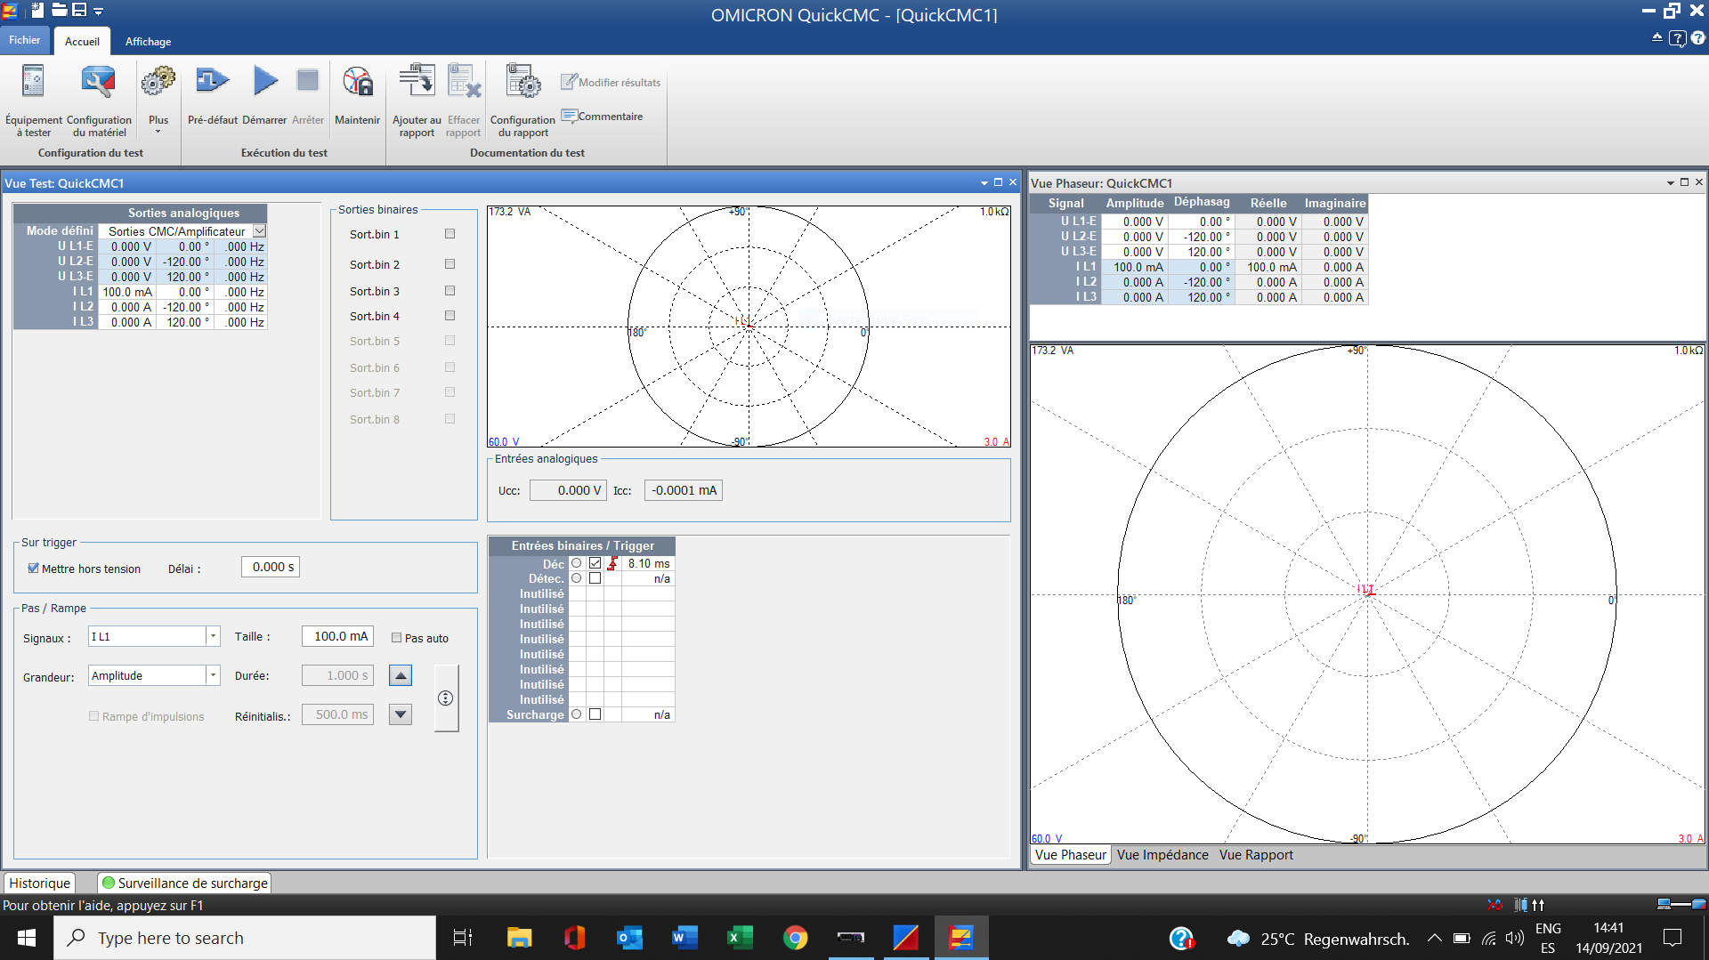Image resolution: width=1709 pixels, height=960 pixels.
Task: Uncheck Mettre hors tension
Action: pyautogui.click(x=34, y=569)
